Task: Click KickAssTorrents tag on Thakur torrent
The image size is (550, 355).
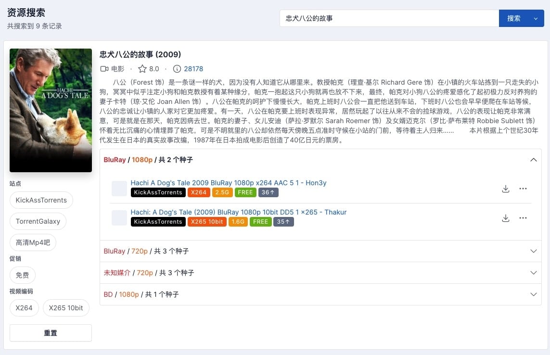Action: click(158, 222)
